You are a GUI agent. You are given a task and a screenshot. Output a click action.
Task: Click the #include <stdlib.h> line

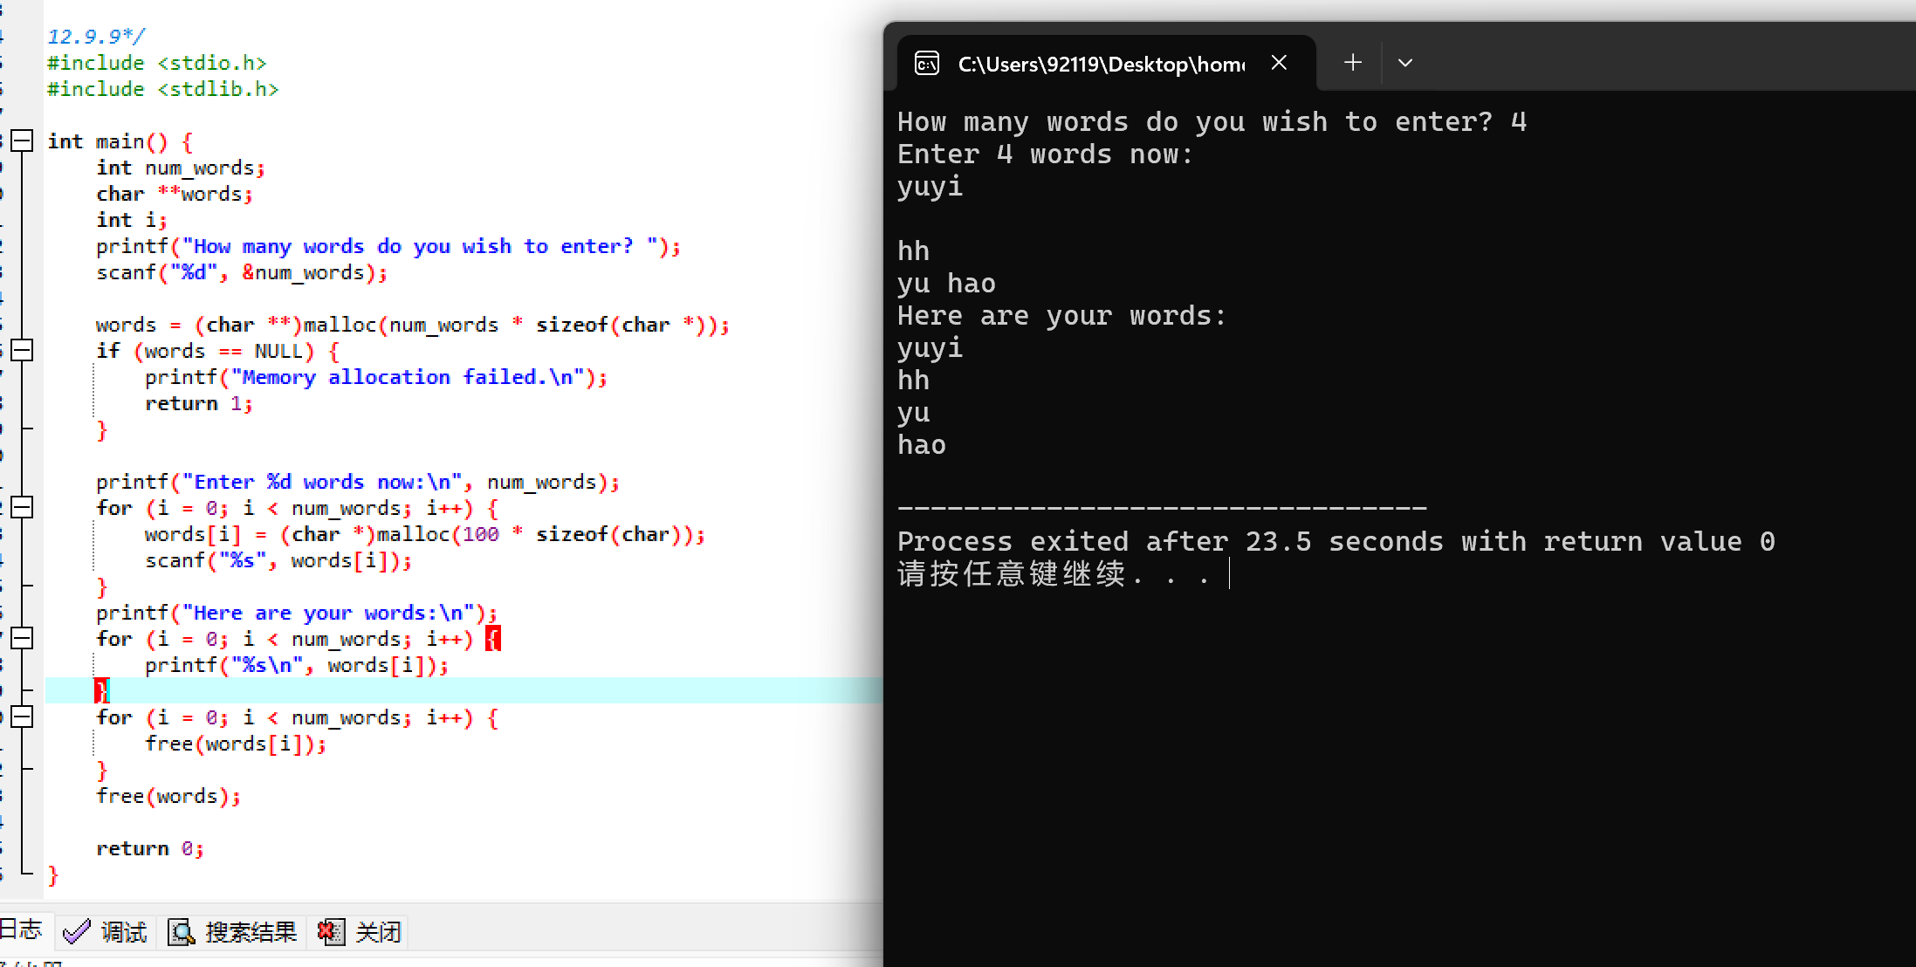(x=163, y=89)
